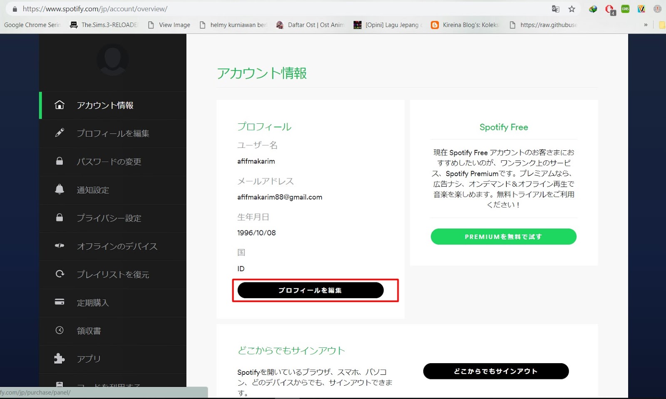
Task: Click the credit card icon beside 定期購入
Action: tap(60, 302)
